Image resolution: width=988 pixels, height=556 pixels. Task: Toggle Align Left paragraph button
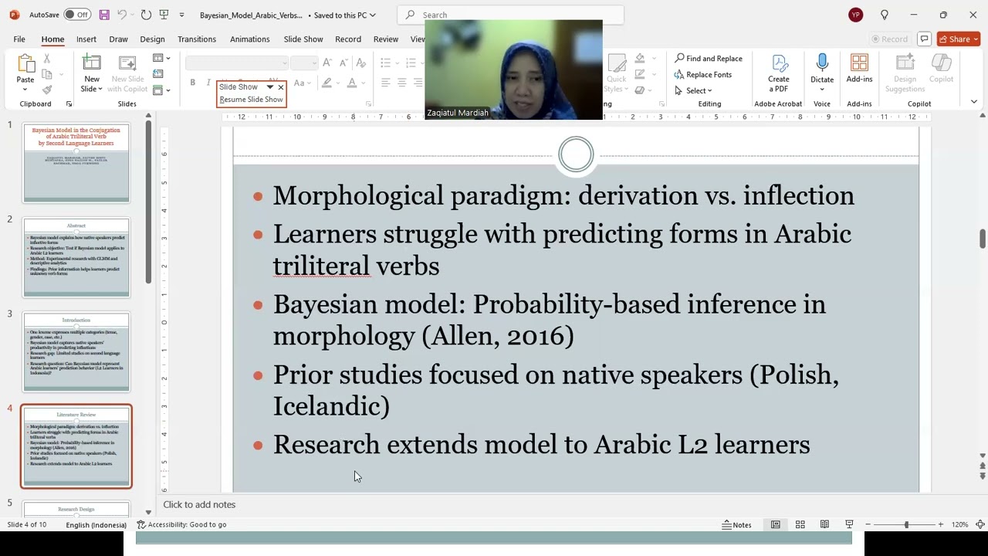point(385,83)
